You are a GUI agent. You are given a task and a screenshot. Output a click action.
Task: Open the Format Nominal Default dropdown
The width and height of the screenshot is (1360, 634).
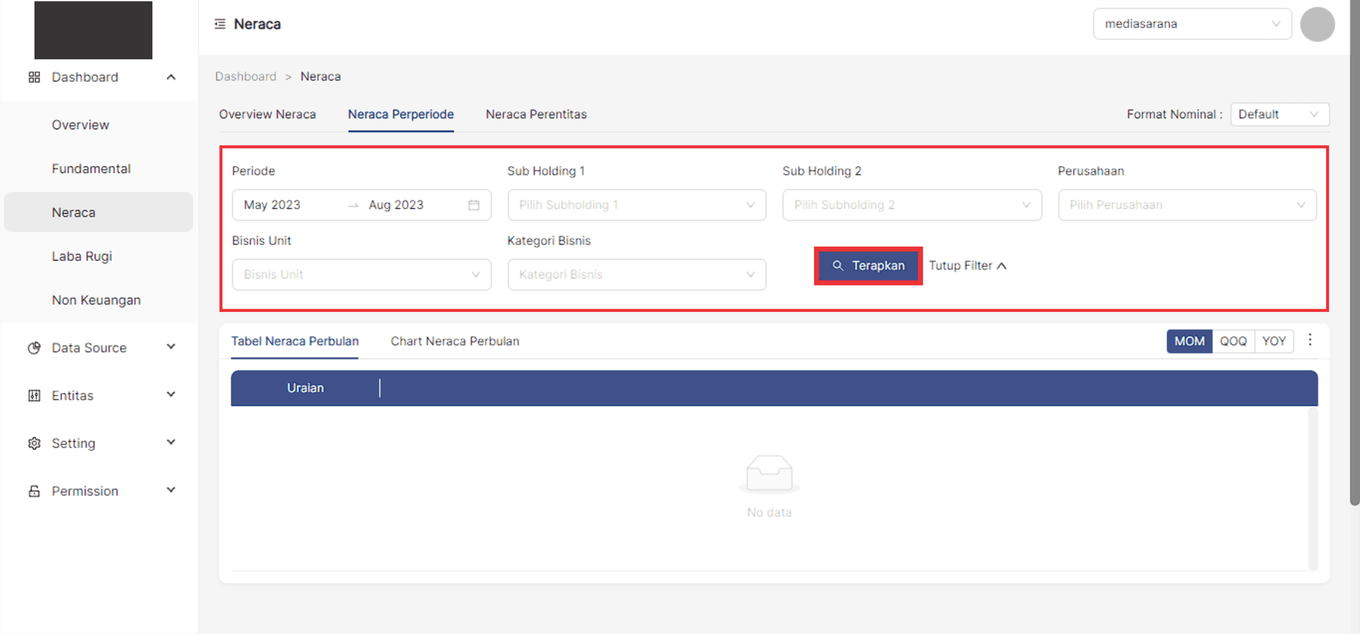[x=1278, y=114]
